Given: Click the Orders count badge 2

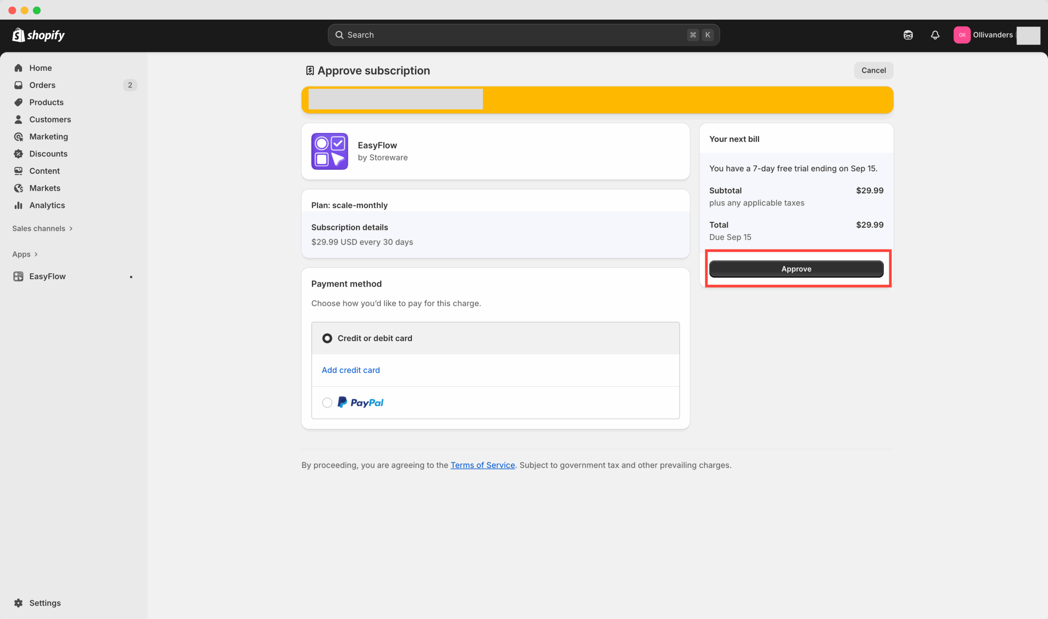Looking at the screenshot, I should tap(130, 85).
